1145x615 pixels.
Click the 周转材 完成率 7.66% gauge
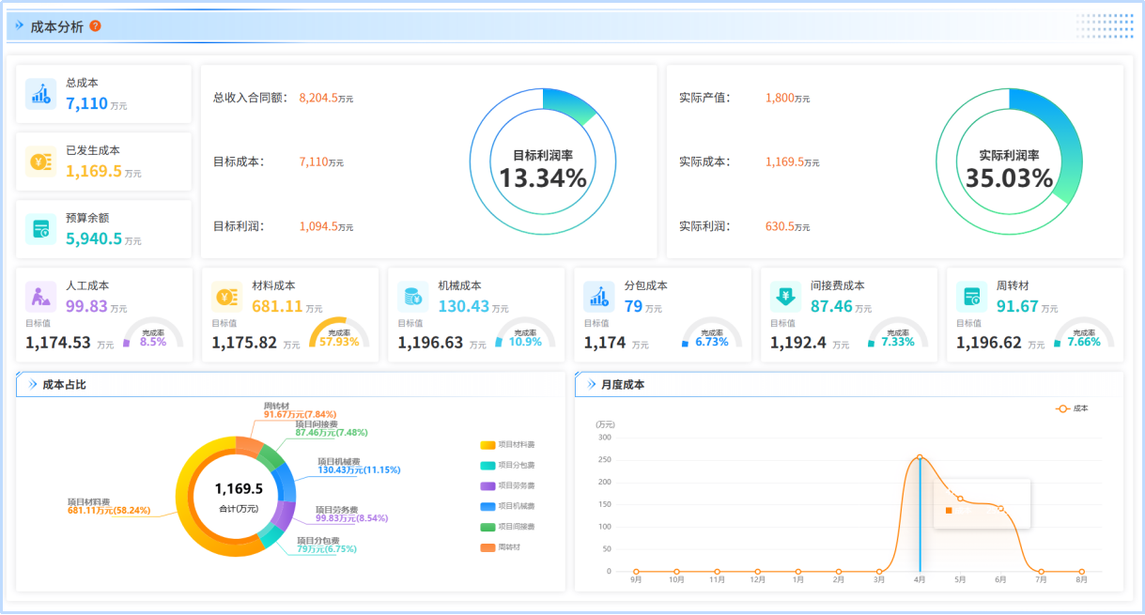point(1083,335)
